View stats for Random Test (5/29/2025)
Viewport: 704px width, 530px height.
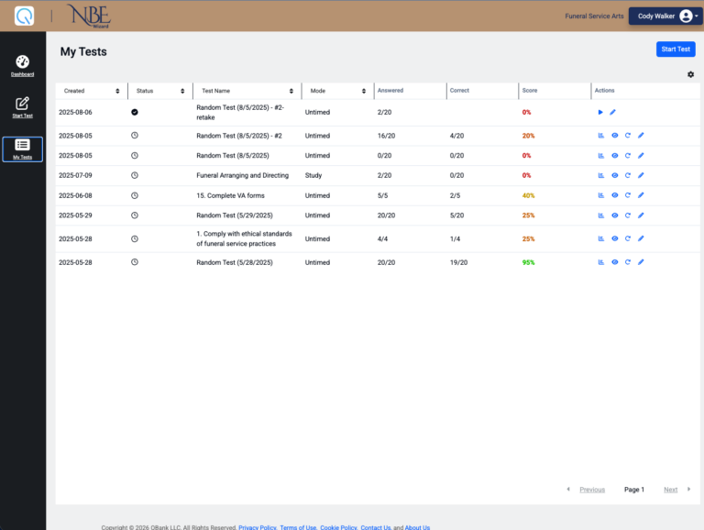pyautogui.click(x=601, y=215)
